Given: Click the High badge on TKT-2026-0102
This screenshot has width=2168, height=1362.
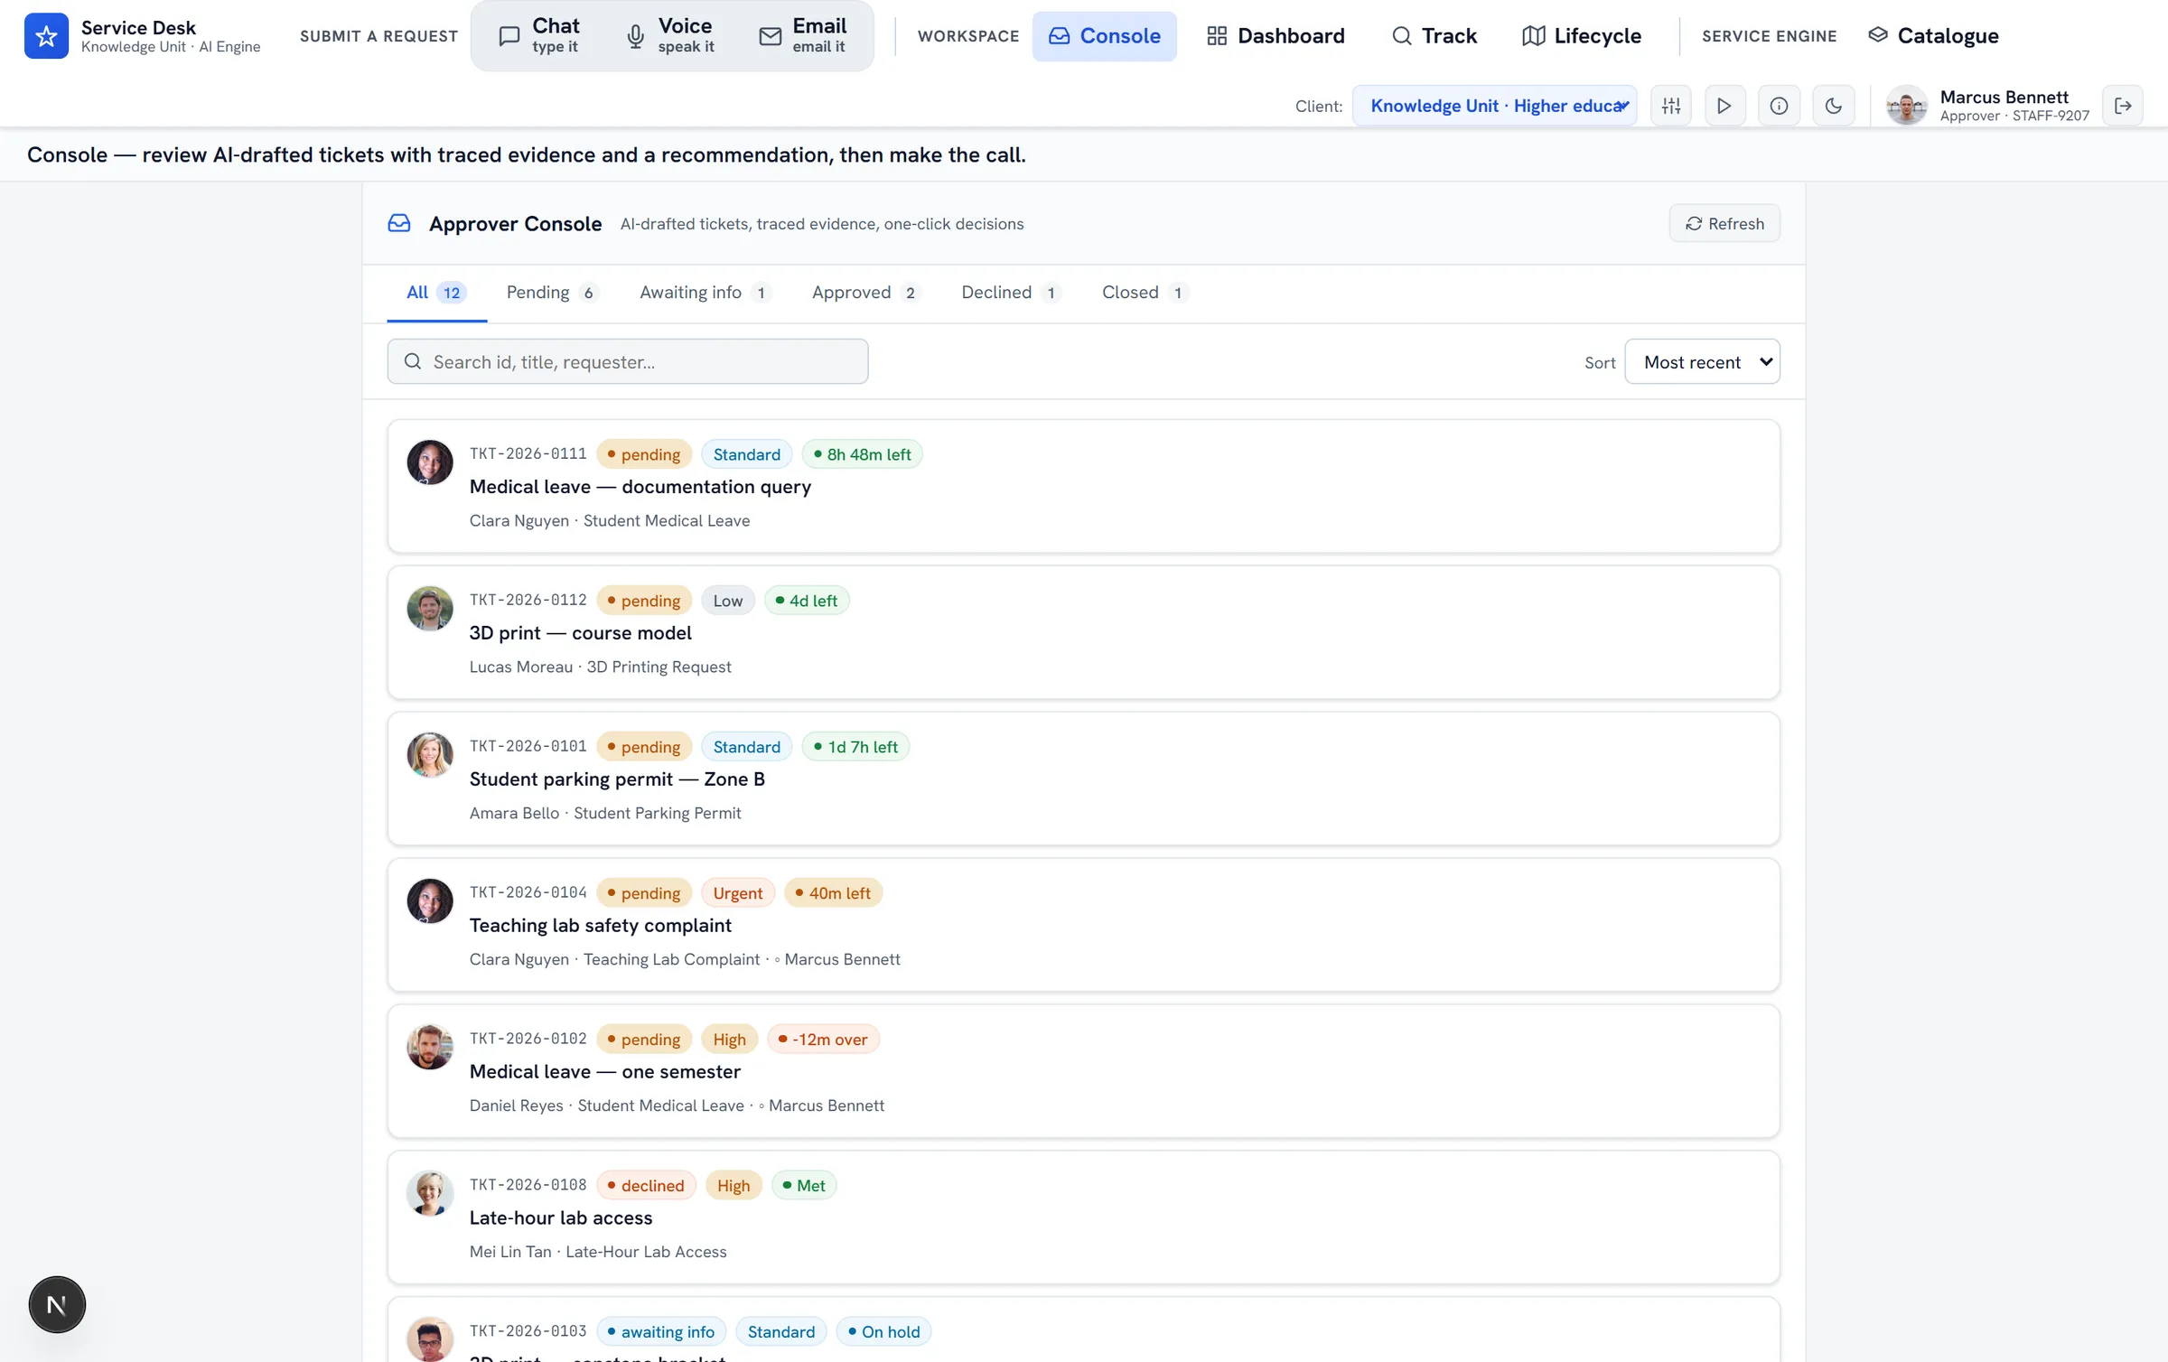Looking at the screenshot, I should pyautogui.click(x=729, y=1040).
